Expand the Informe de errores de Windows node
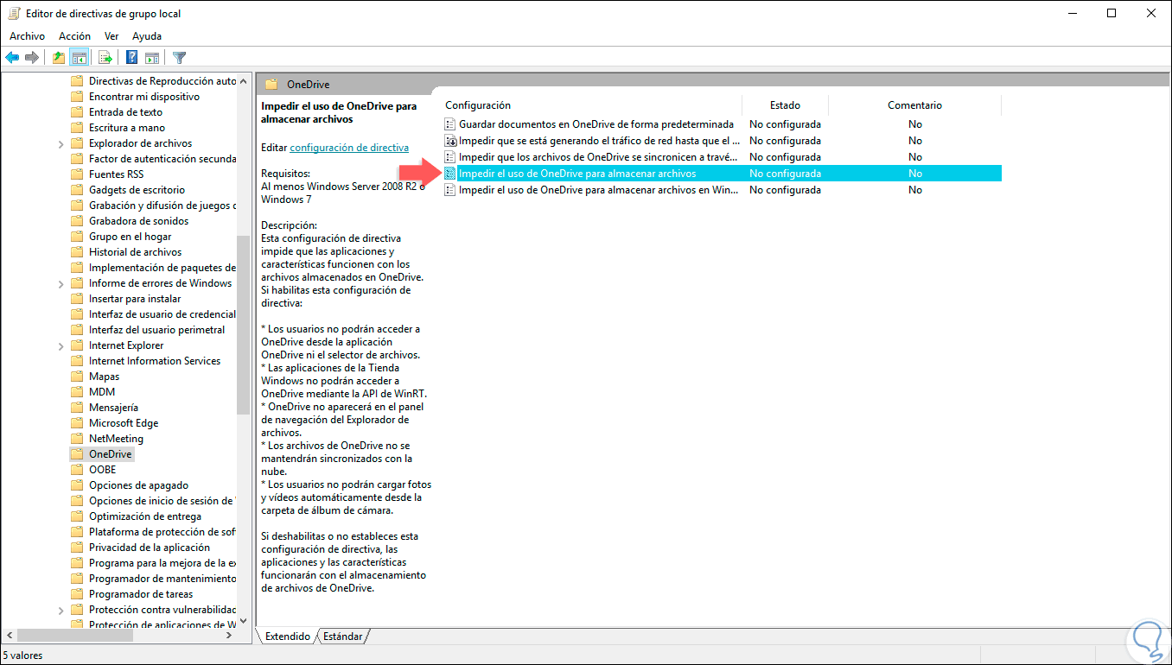 point(61,283)
